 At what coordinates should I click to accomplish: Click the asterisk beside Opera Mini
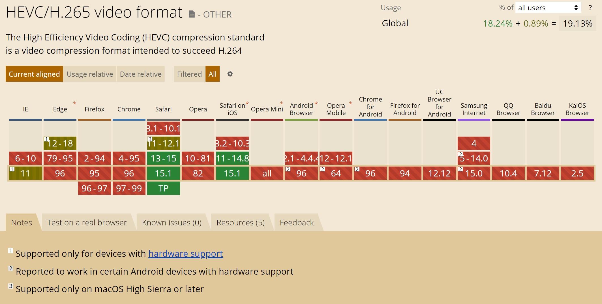coord(281,103)
